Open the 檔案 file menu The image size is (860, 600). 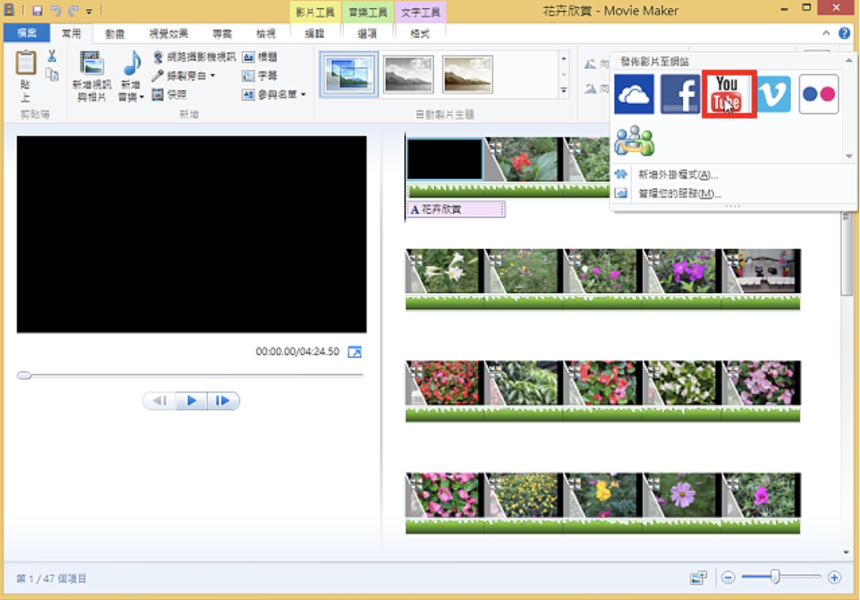click(x=27, y=33)
